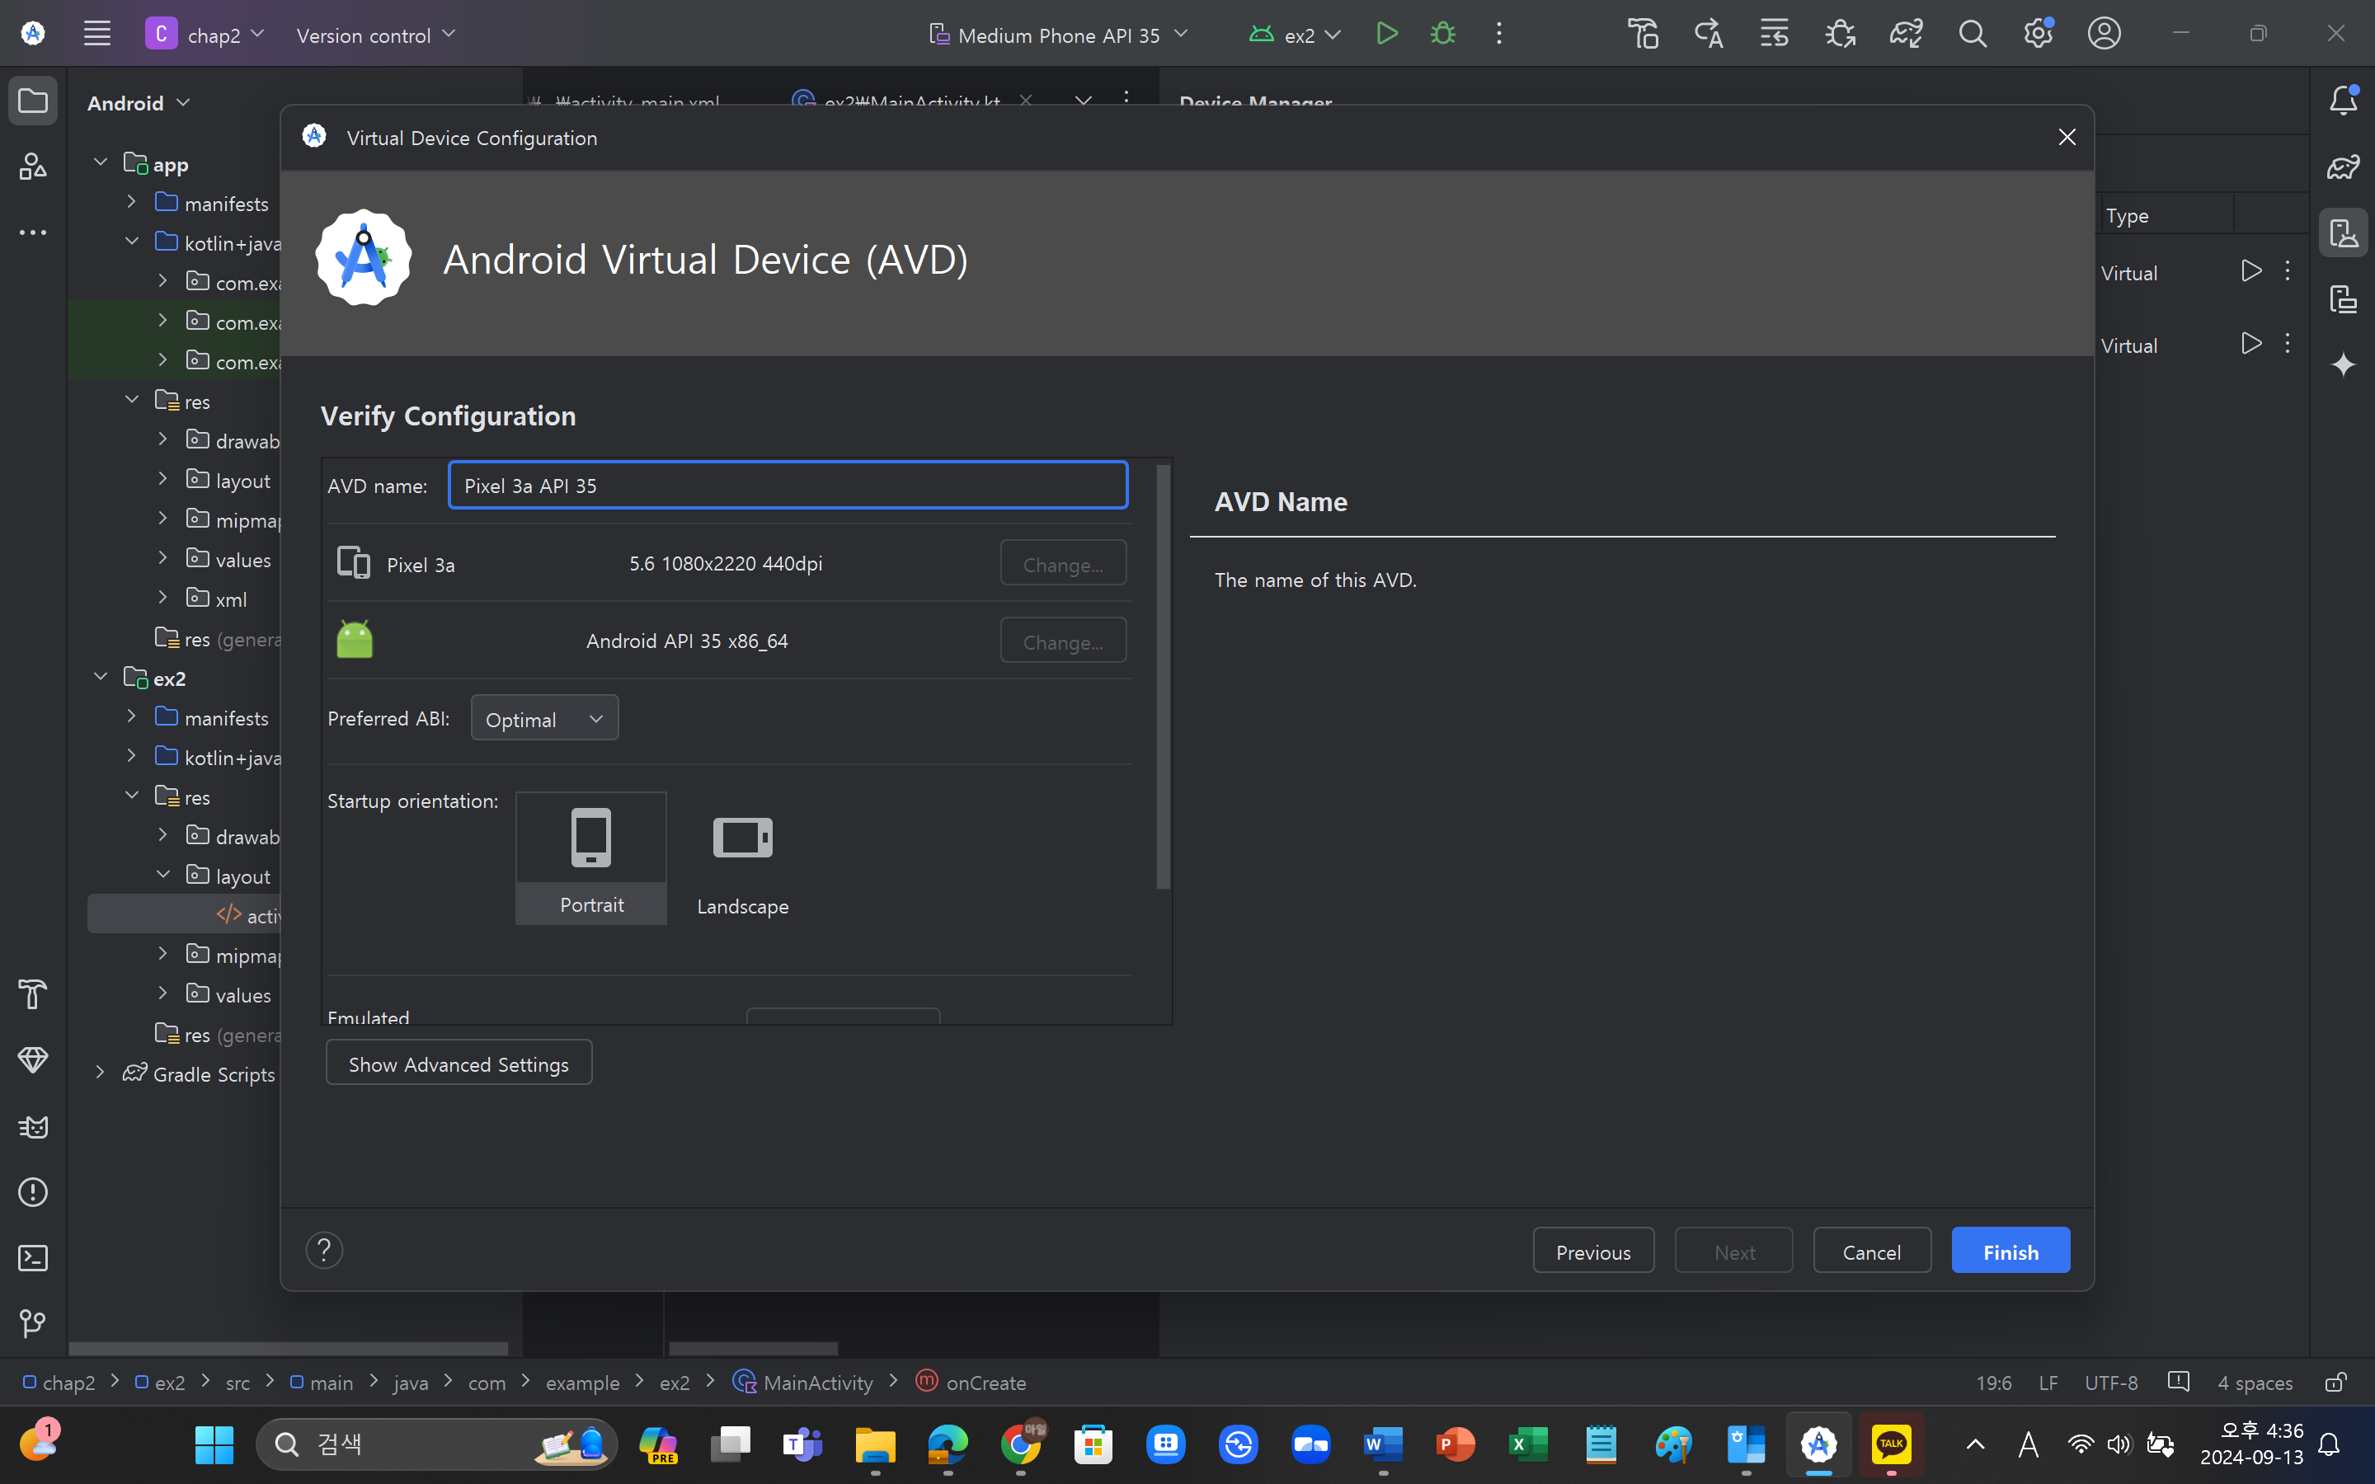Open Running Devices icon in right sidebar

click(x=2344, y=298)
